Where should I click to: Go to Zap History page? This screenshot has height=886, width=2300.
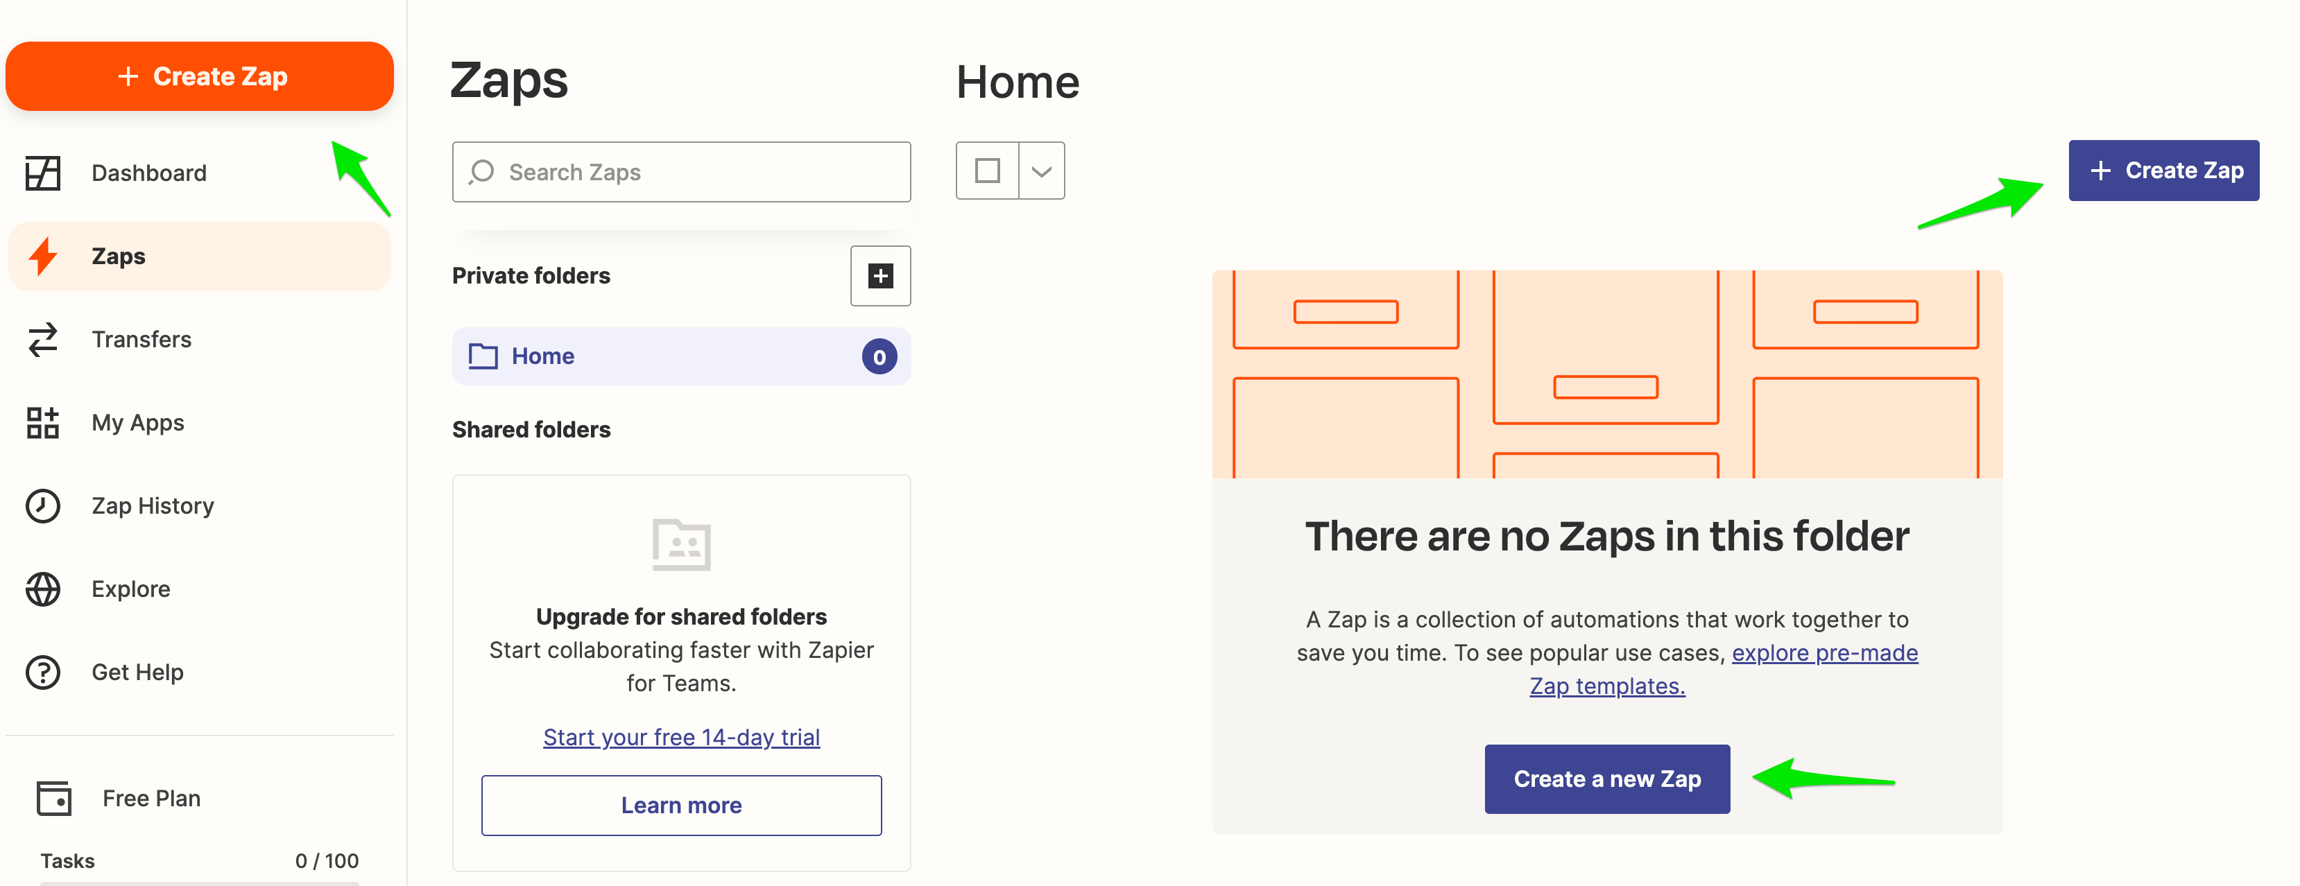[x=152, y=506]
